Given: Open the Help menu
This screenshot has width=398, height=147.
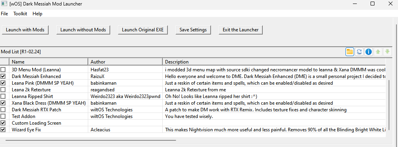Looking at the screenshot, I should pyautogui.click(x=37, y=14).
